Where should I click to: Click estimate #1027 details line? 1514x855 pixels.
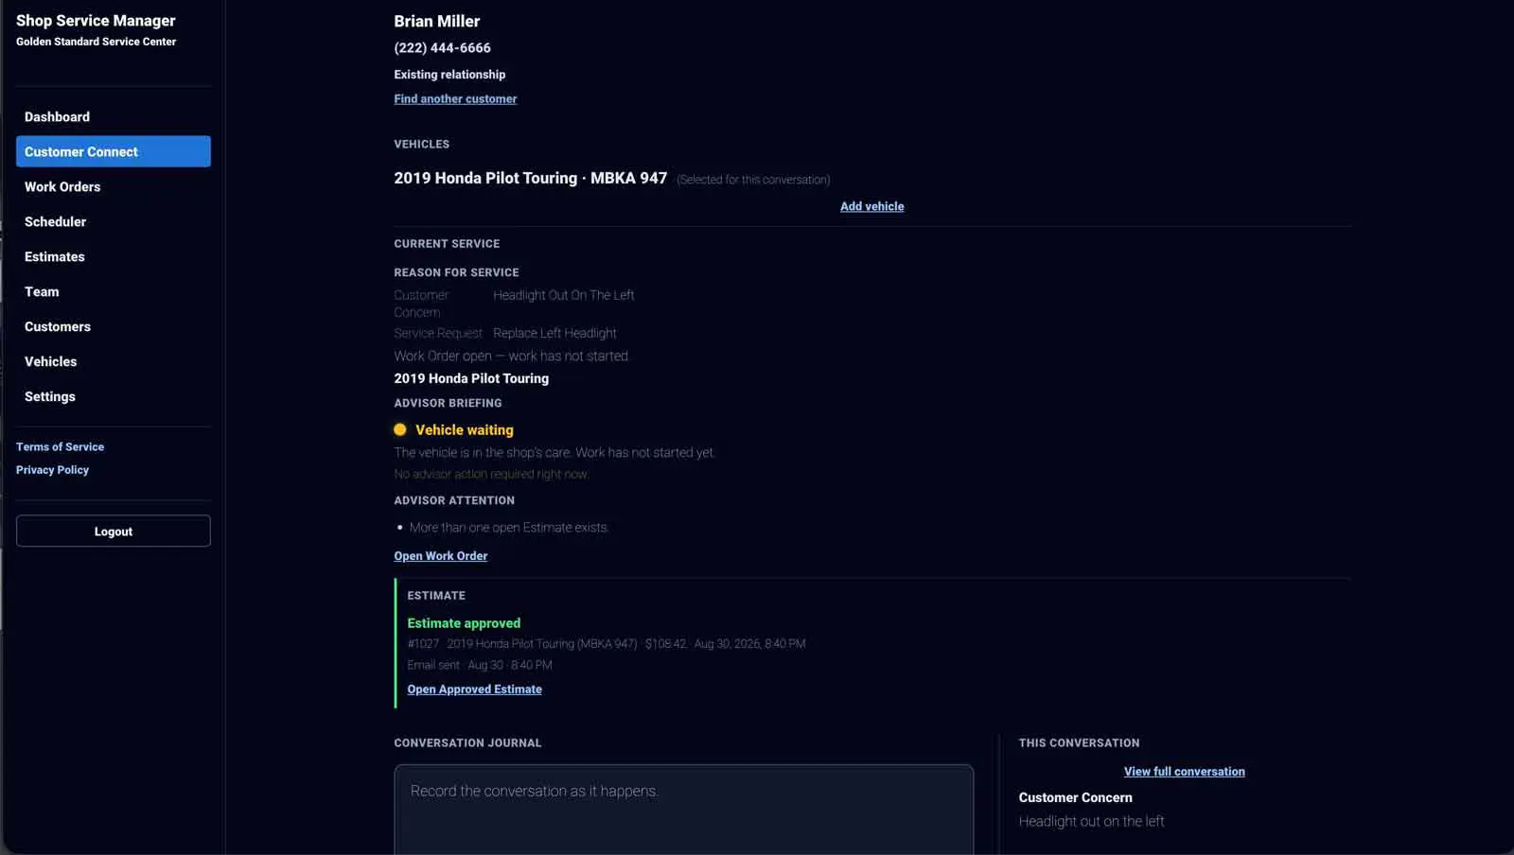click(607, 644)
